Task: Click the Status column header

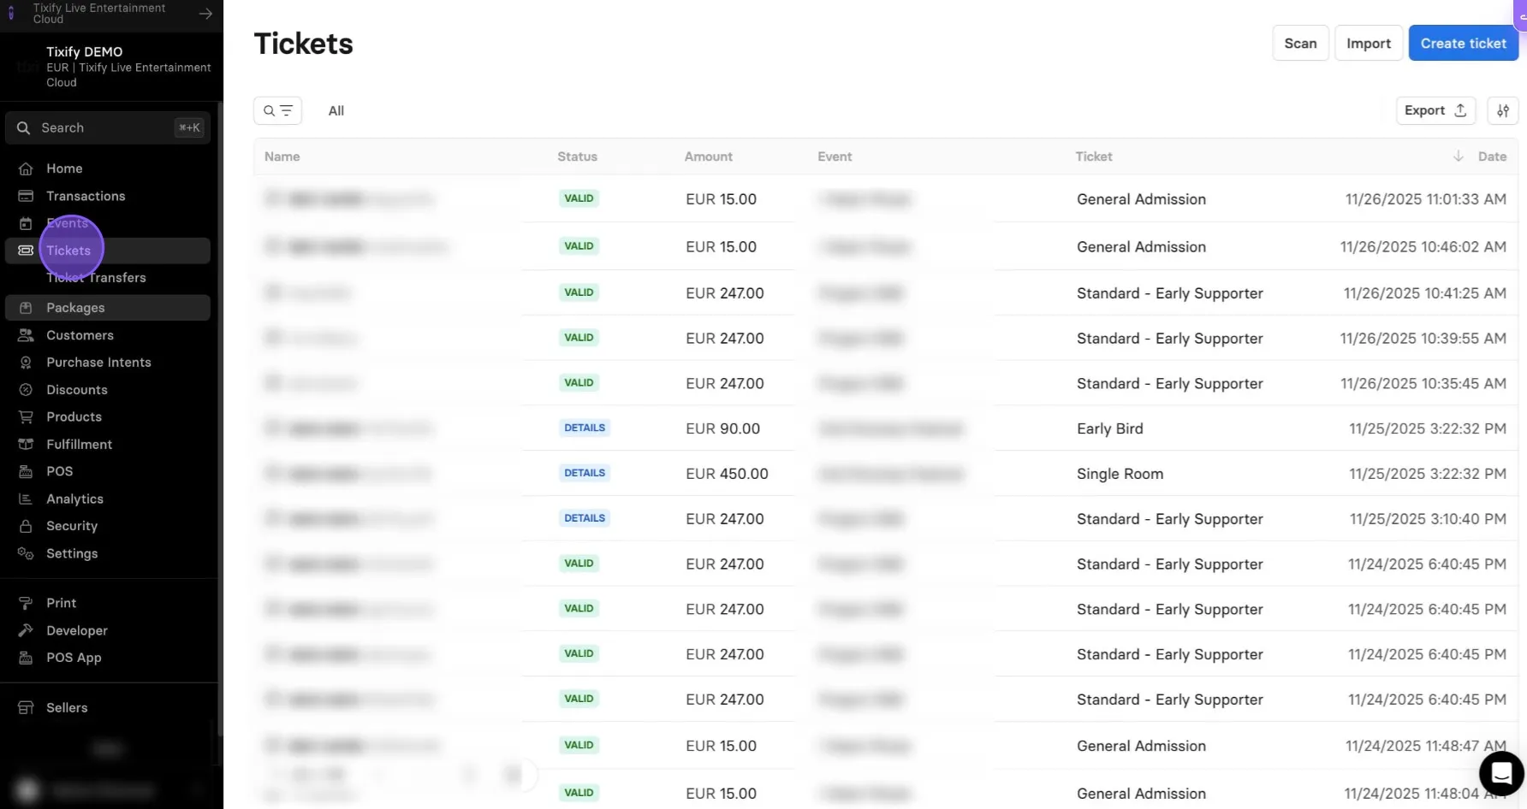Action: [x=577, y=156]
